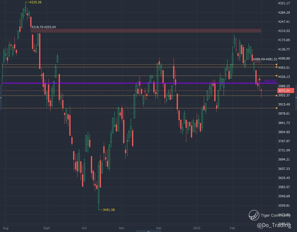Expand the left side panel arrow
Image resolution: width=297 pixels, height=232 pixels.
(x=1, y=98)
